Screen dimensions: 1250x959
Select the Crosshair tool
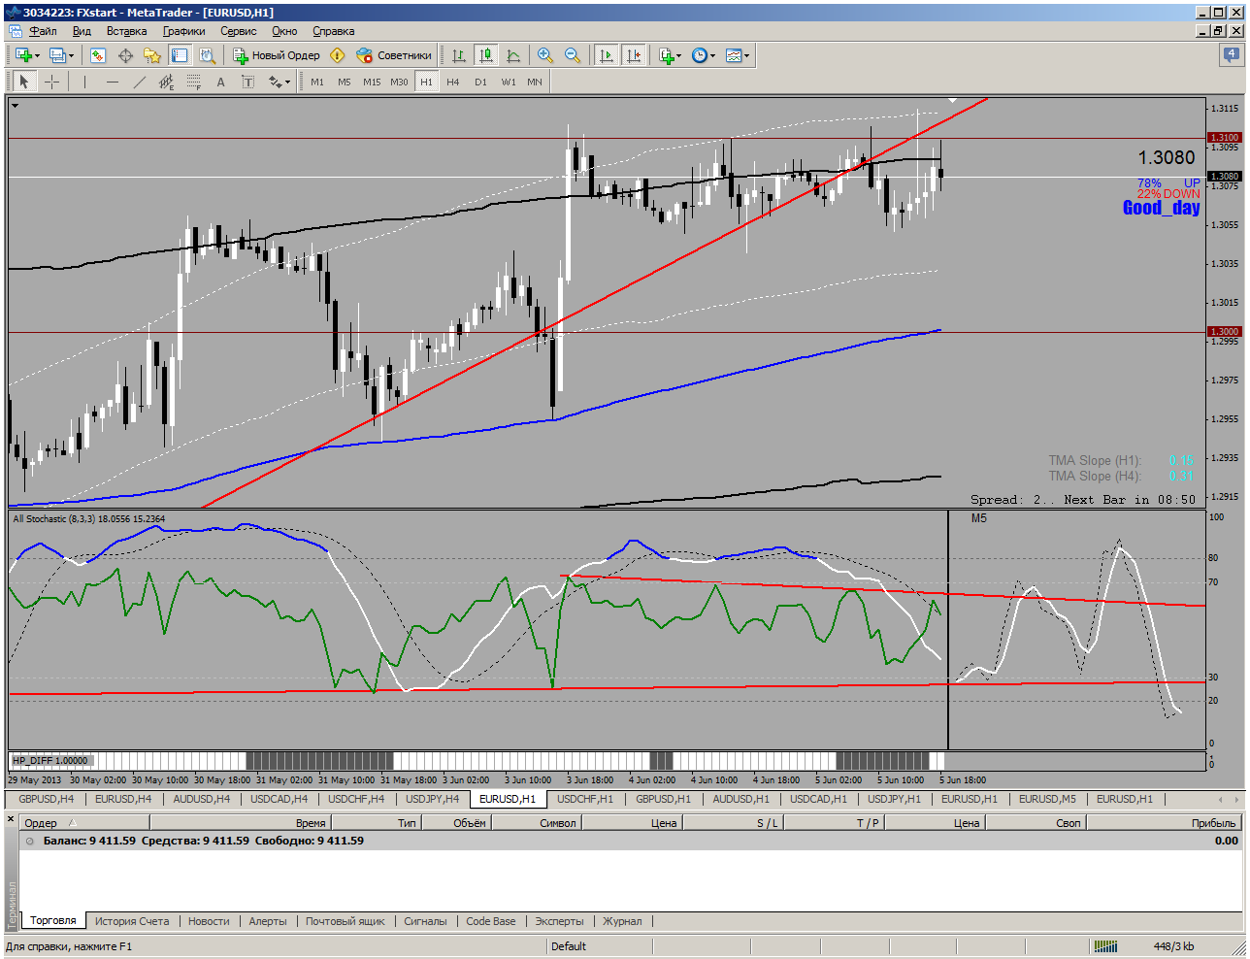coord(51,82)
